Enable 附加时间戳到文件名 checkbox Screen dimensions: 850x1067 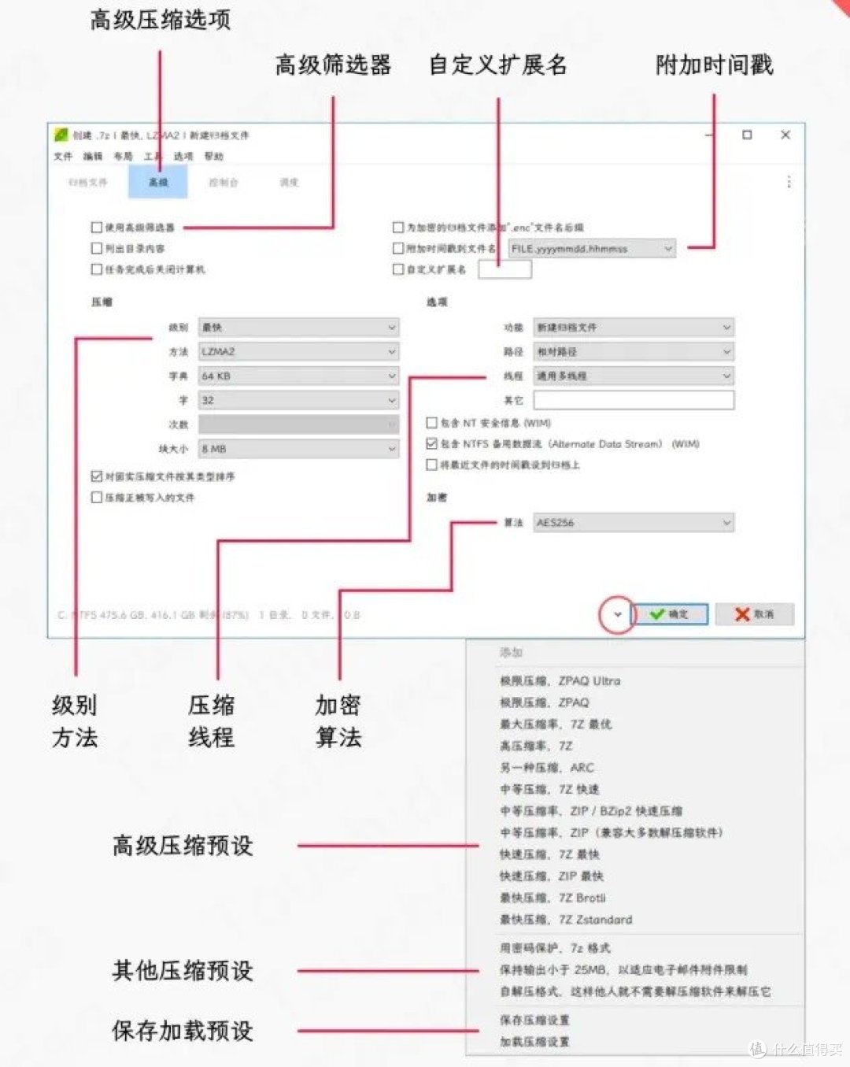[x=398, y=248]
